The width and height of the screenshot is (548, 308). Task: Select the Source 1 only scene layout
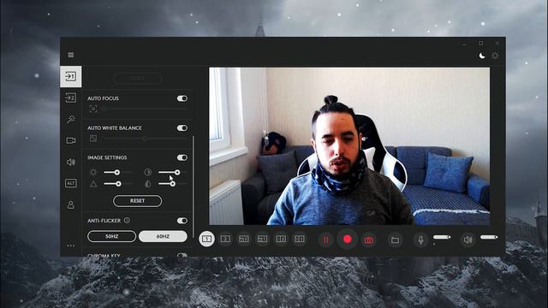click(207, 240)
